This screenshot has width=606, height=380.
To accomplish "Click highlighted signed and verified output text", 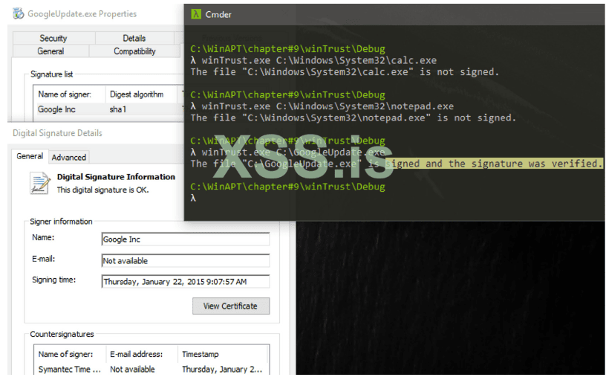I will (x=494, y=164).
